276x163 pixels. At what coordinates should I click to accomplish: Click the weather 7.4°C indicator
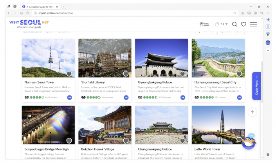pos(221,24)
